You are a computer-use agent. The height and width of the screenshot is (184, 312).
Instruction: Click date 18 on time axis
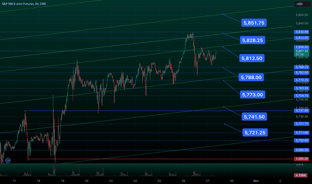(x=38, y=181)
